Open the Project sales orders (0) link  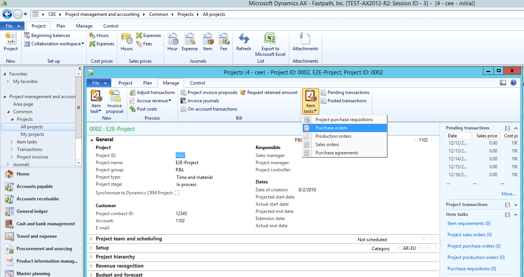point(470,235)
